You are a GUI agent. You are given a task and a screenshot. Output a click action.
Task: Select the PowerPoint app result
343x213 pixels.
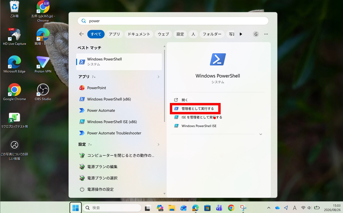point(119,88)
